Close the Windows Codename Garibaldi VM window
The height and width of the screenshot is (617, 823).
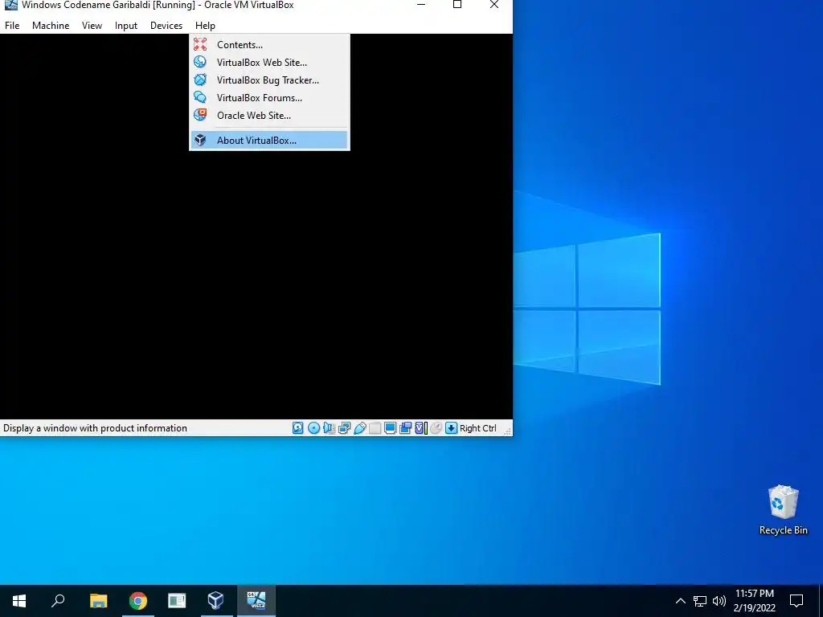coord(494,5)
